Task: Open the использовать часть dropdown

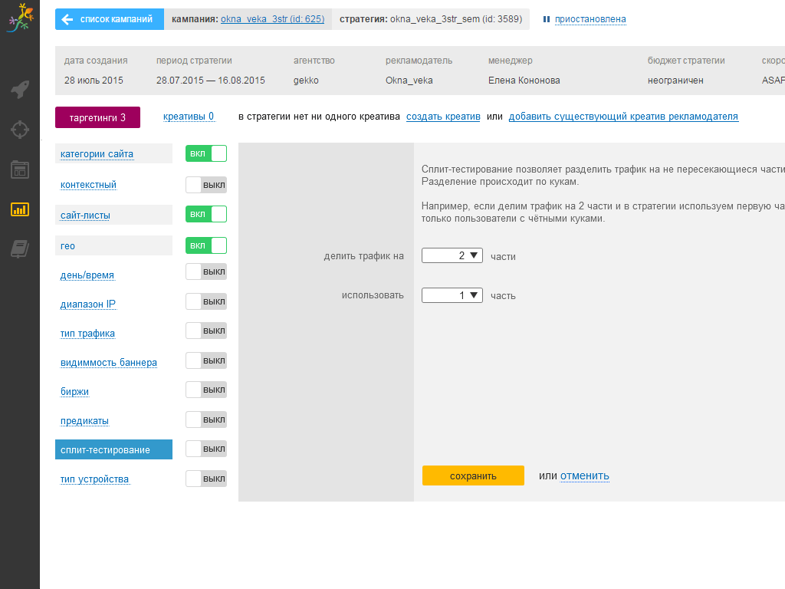Action: coord(452,295)
